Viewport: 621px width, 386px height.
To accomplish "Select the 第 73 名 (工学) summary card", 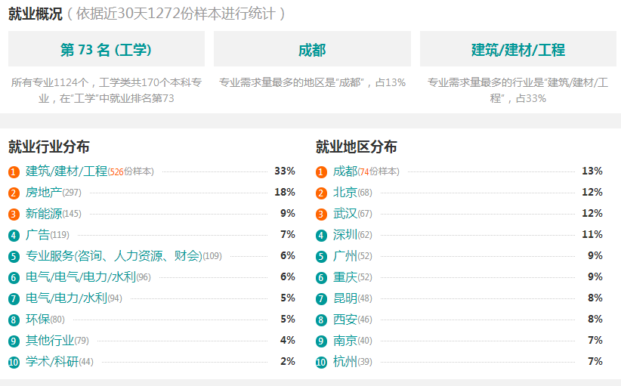I will pyautogui.click(x=106, y=48).
